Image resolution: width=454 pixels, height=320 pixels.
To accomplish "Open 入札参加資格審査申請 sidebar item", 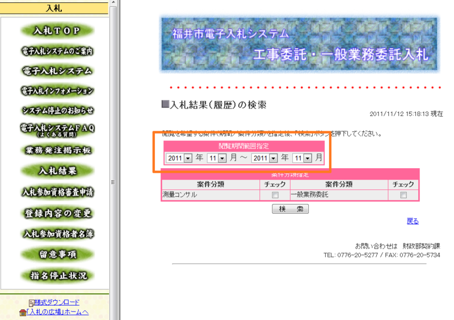I will point(58,192).
